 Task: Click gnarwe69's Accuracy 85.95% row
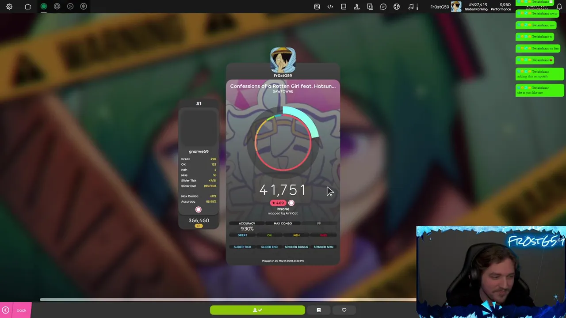point(199,202)
